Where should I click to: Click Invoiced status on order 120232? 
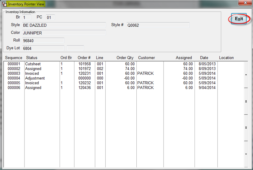coord(32,83)
